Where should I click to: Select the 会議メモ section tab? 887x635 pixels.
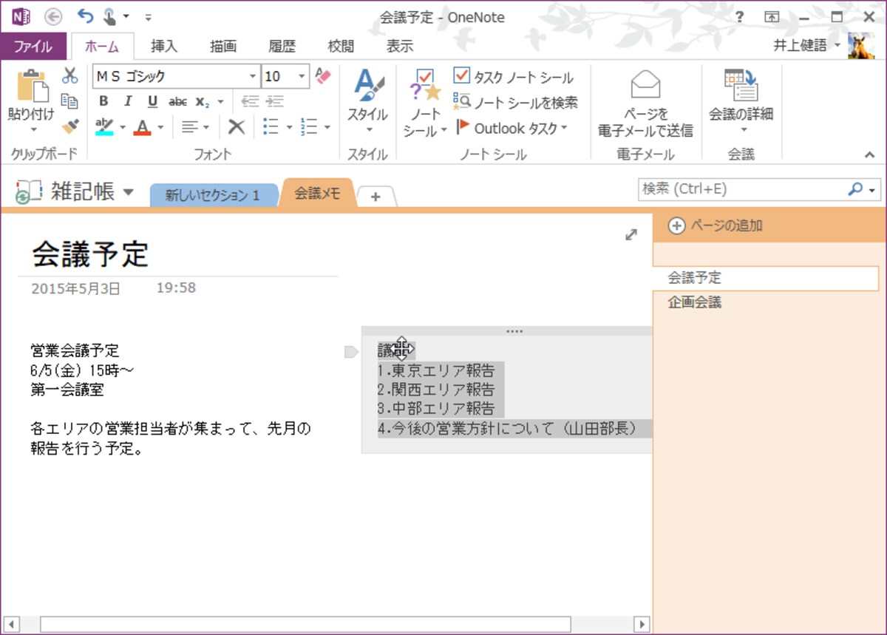click(318, 193)
